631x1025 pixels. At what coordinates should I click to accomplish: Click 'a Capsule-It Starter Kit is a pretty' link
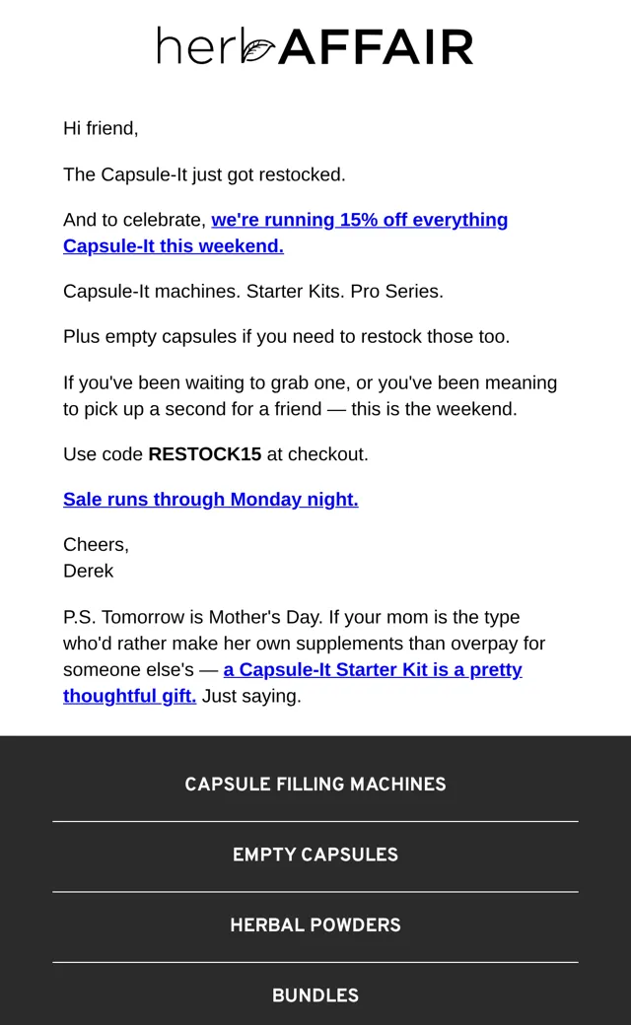pos(373,669)
